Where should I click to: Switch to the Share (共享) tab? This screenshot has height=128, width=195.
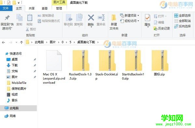coord(32,8)
